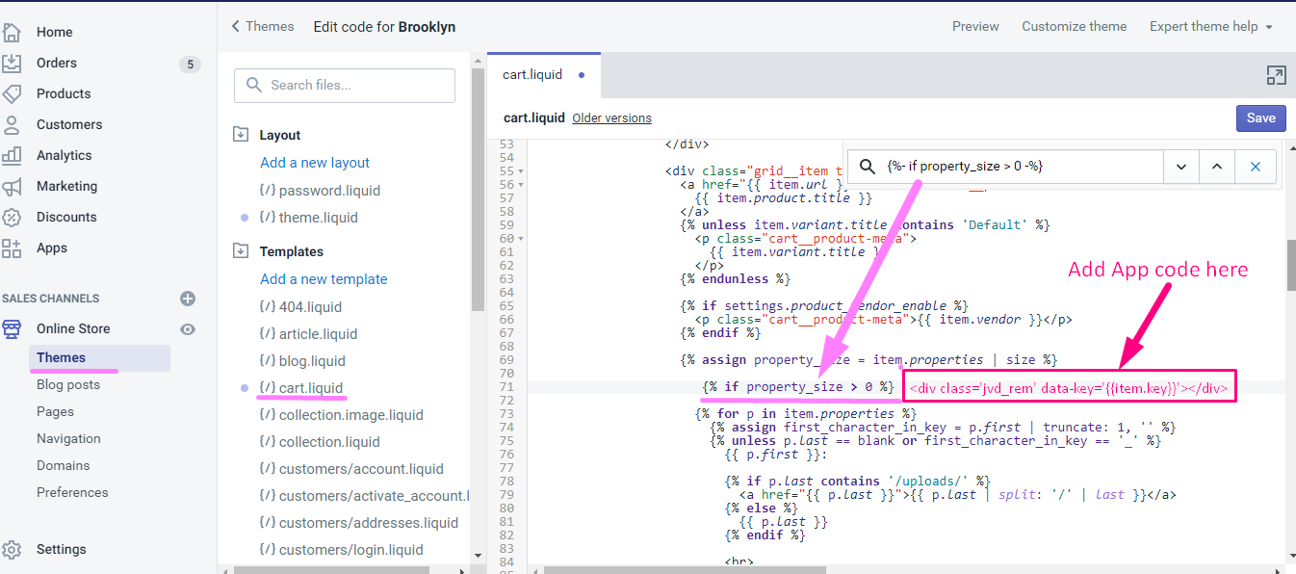The image size is (1296, 574).
Task: Fold code at line 55
Action: (521, 170)
